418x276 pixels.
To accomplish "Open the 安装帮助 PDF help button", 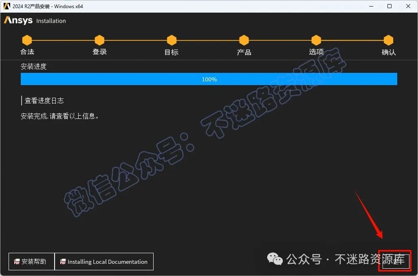I will (31, 262).
